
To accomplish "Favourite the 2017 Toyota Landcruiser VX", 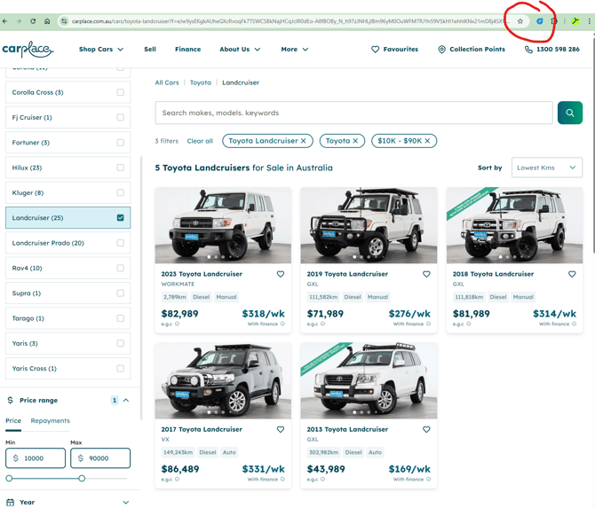I will point(281,430).
